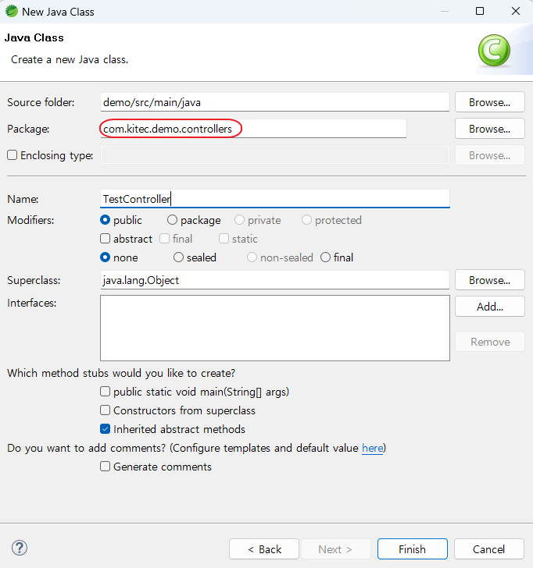This screenshot has height=568, width=533.
Task: Browse for the Package
Action: (490, 129)
